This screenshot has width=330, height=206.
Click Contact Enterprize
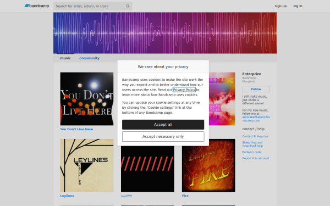pos(255,136)
